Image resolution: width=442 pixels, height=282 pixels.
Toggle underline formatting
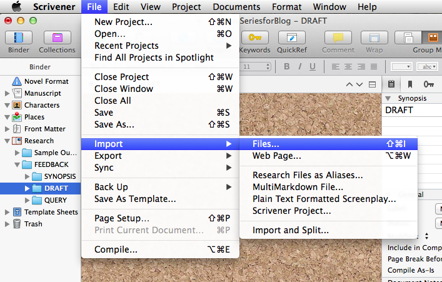[313, 66]
